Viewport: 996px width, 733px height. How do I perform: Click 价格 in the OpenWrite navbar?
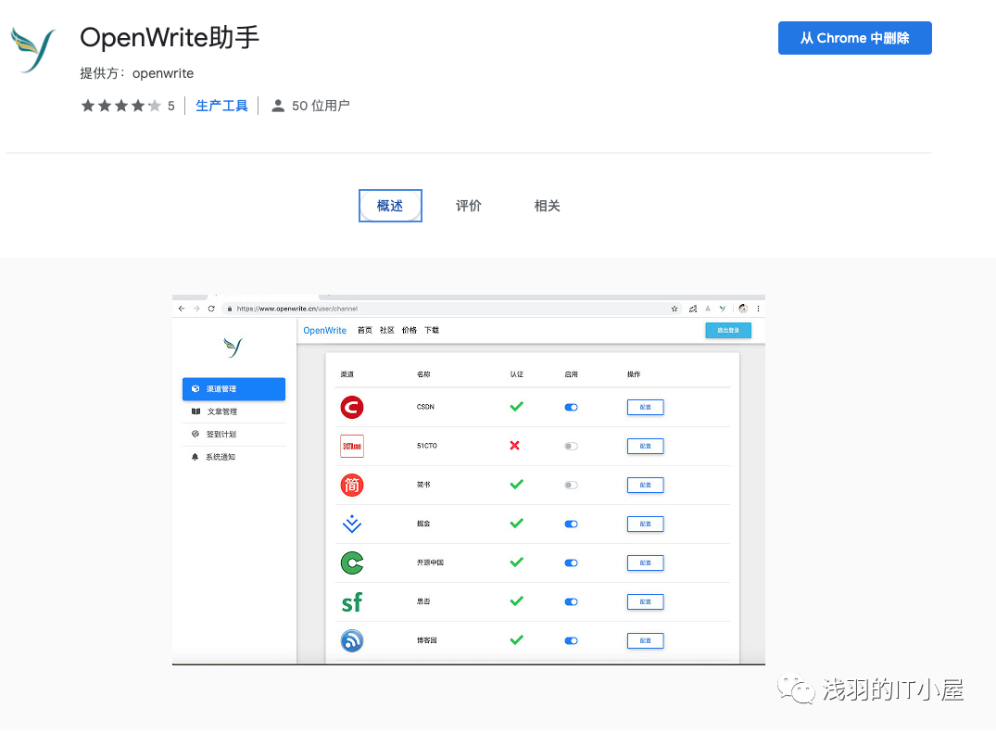tap(410, 330)
